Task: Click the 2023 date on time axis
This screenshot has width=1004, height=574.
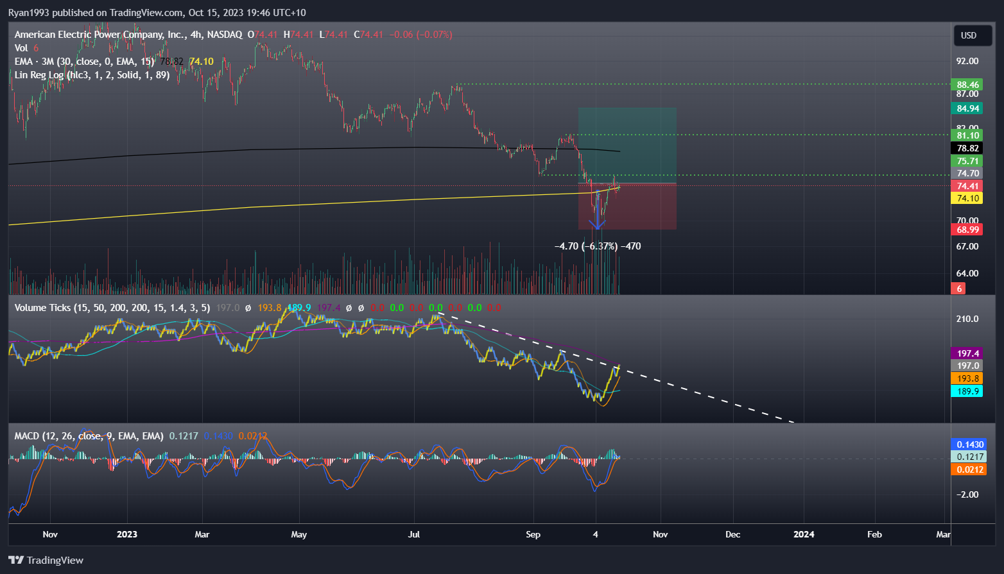Action: tap(127, 534)
